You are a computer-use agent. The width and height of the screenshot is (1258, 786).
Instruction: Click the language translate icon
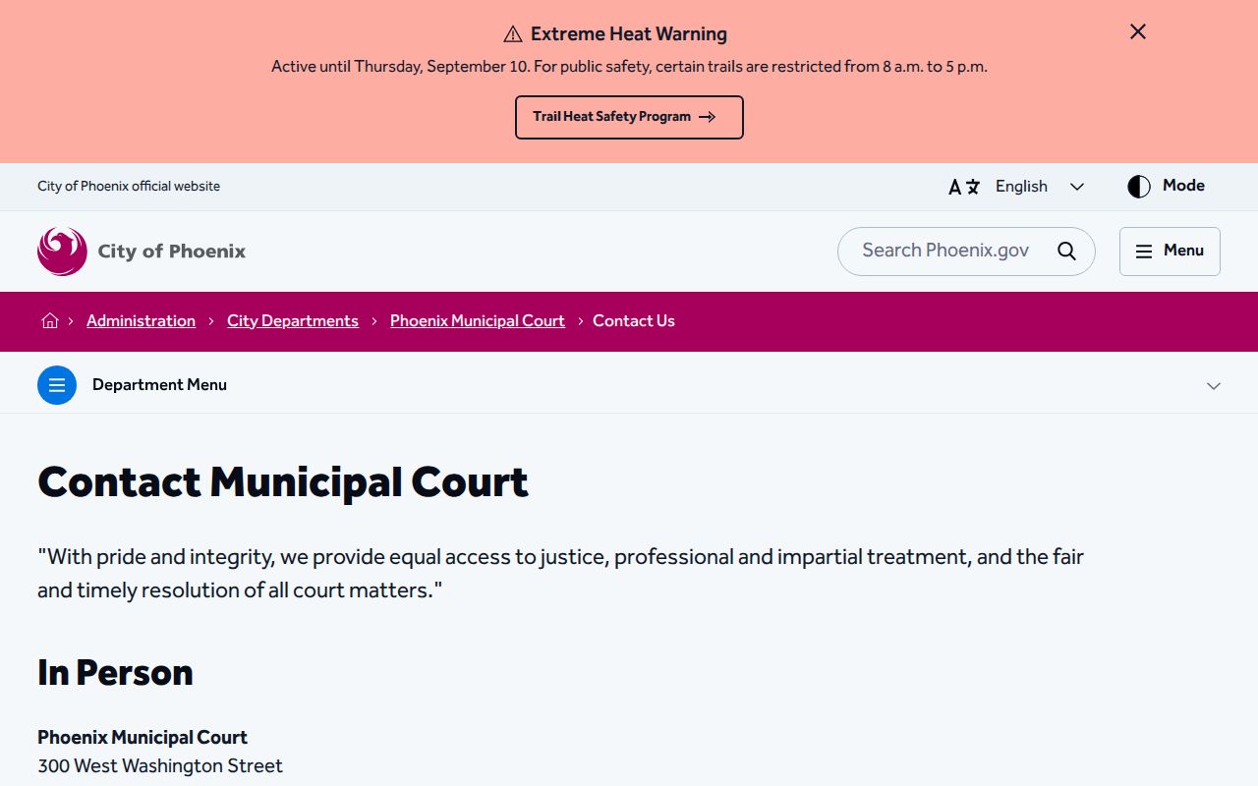[x=964, y=187]
